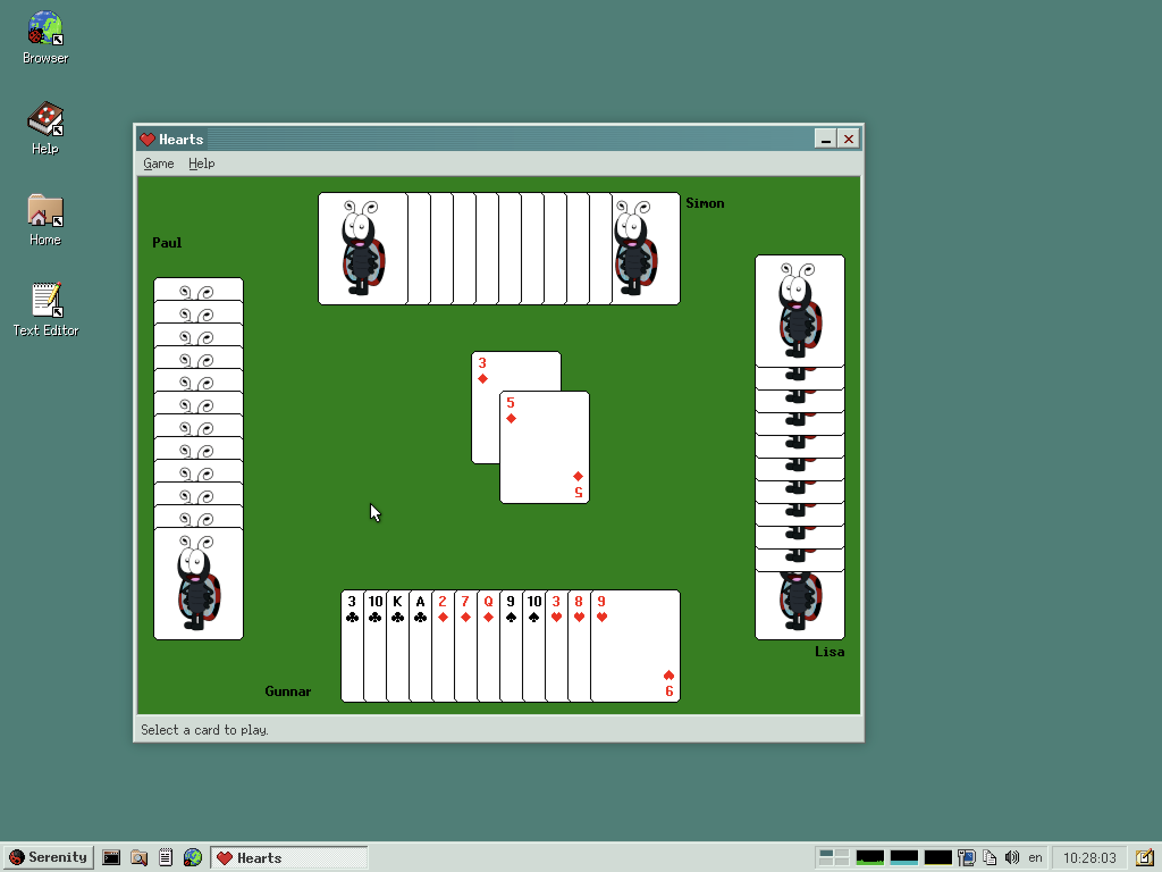Open the Game menu
The image size is (1162, 872).
click(157, 163)
